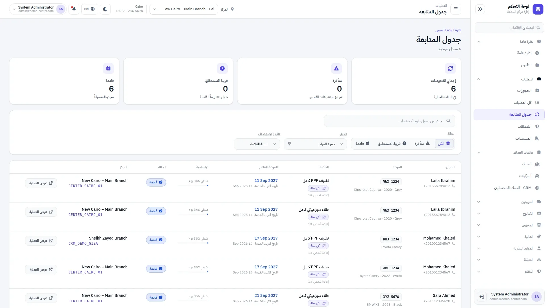Viewport: 548px width, 308px height.
Task: Switch language to EN
Action: tap(90, 9)
